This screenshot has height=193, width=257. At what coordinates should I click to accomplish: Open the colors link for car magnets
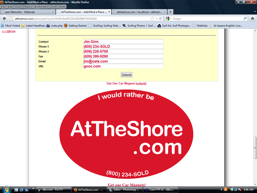click(x=141, y=83)
